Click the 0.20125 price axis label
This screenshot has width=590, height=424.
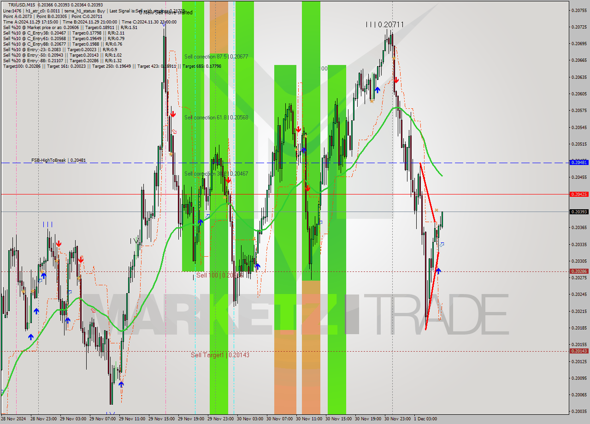pyautogui.click(x=579, y=361)
